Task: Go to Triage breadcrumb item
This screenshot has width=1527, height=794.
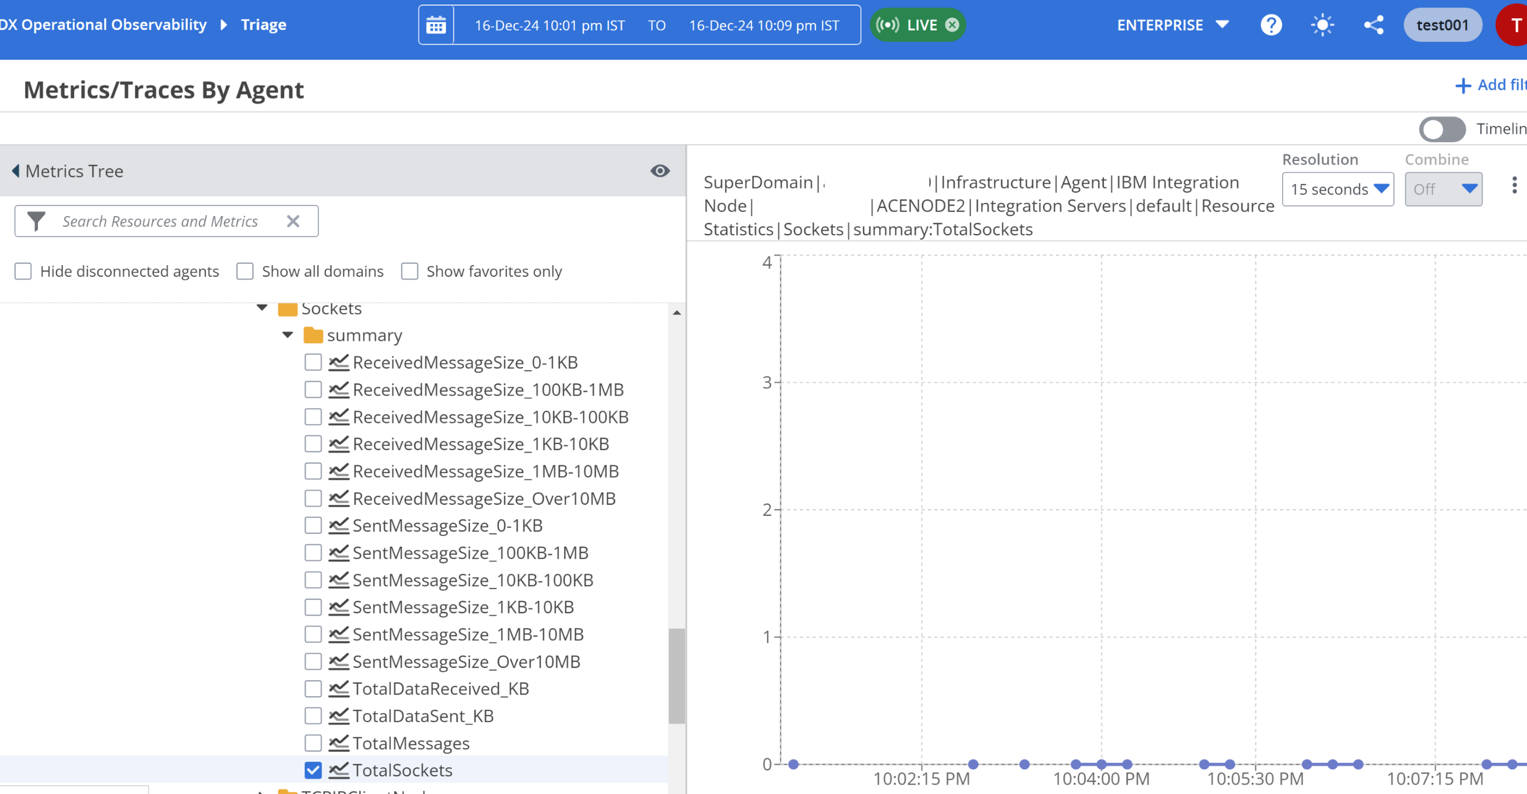Action: (x=263, y=25)
